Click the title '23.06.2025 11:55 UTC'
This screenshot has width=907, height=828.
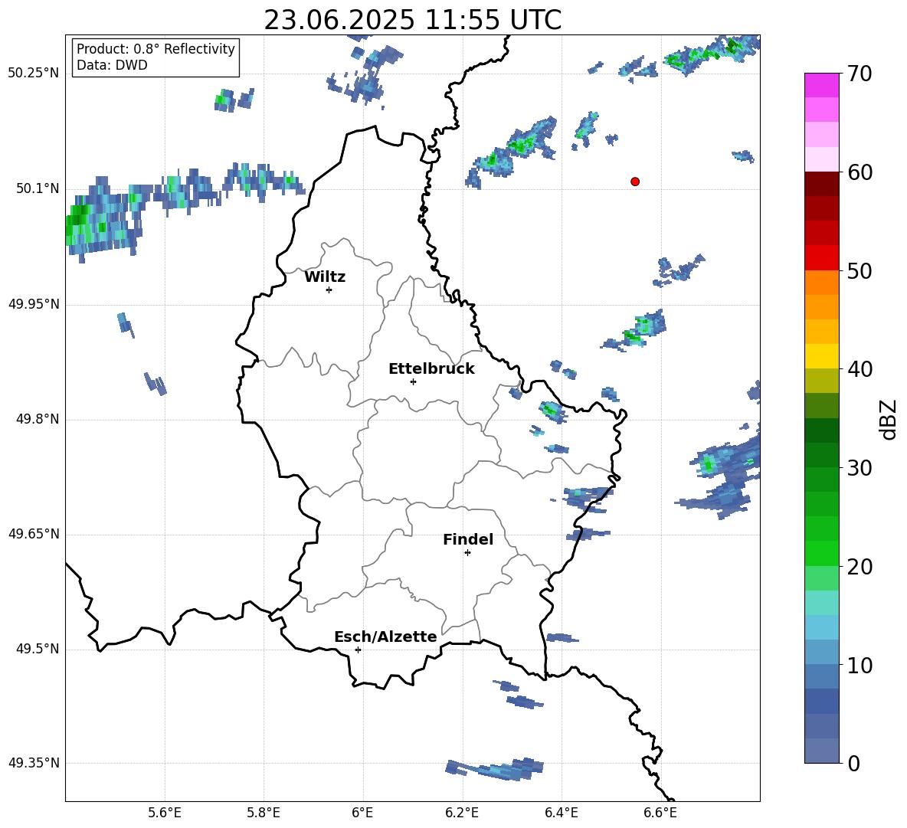click(x=412, y=20)
